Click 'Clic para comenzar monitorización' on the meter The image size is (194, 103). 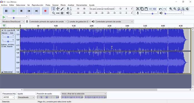[102, 9]
